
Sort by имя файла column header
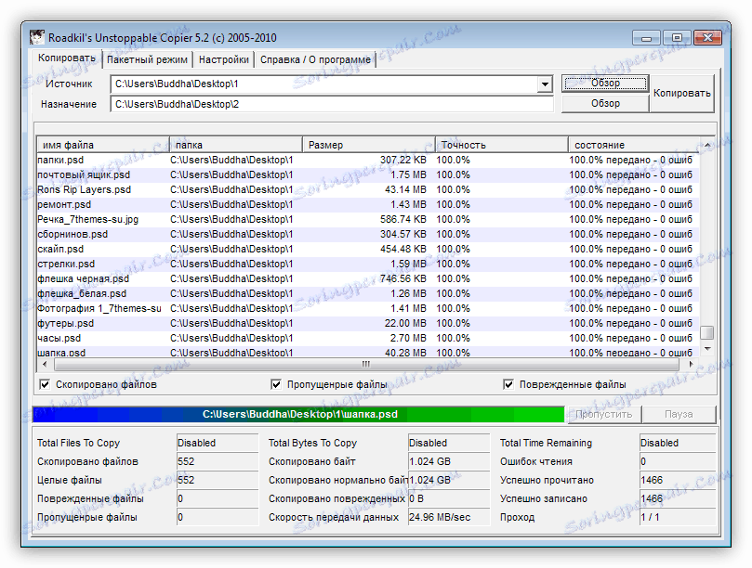pyautogui.click(x=102, y=145)
